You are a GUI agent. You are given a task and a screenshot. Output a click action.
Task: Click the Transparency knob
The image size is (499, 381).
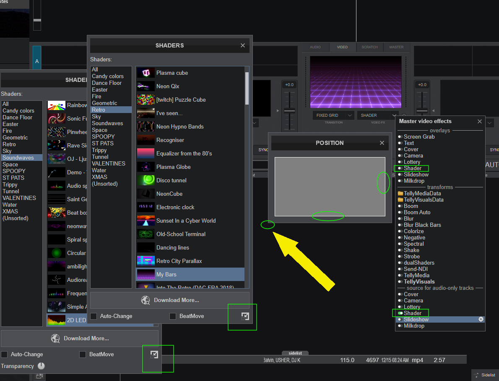point(41,366)
